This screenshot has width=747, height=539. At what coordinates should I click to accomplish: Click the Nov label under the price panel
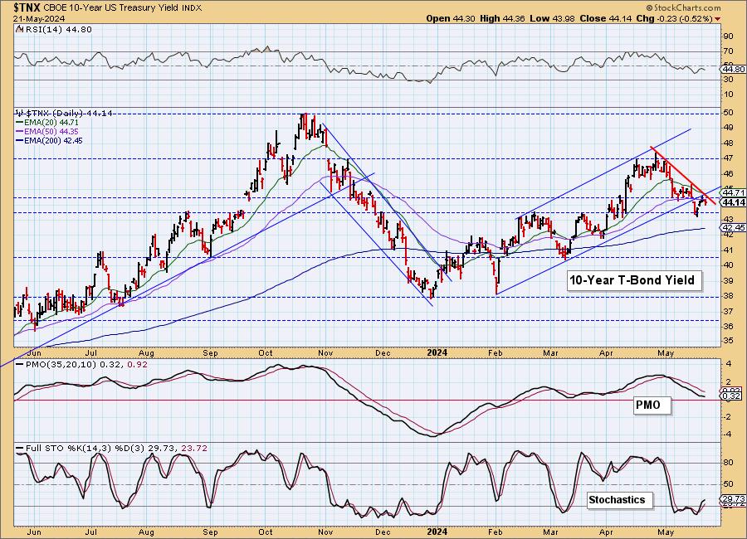pyautogui.click(x=325, y=353)
